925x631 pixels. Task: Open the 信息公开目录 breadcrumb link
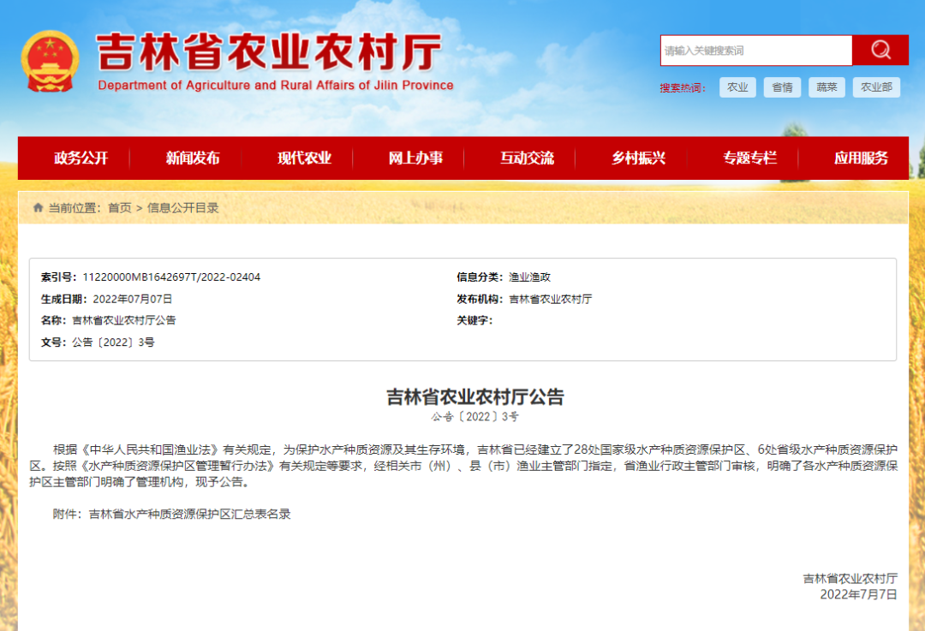pos(185,207)
